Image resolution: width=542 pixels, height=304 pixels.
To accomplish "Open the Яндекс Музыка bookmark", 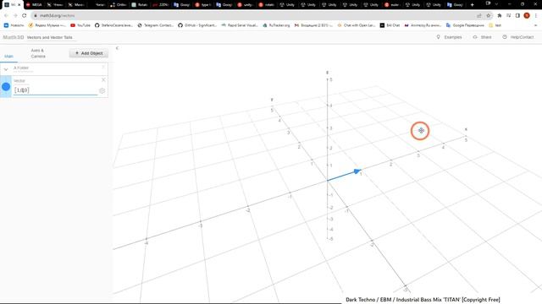I will click(47, 25).
